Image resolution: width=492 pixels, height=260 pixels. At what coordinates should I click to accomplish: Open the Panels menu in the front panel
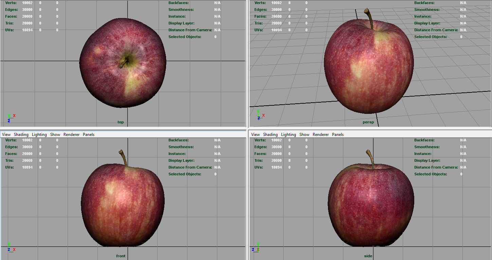[x=89, y=135]
